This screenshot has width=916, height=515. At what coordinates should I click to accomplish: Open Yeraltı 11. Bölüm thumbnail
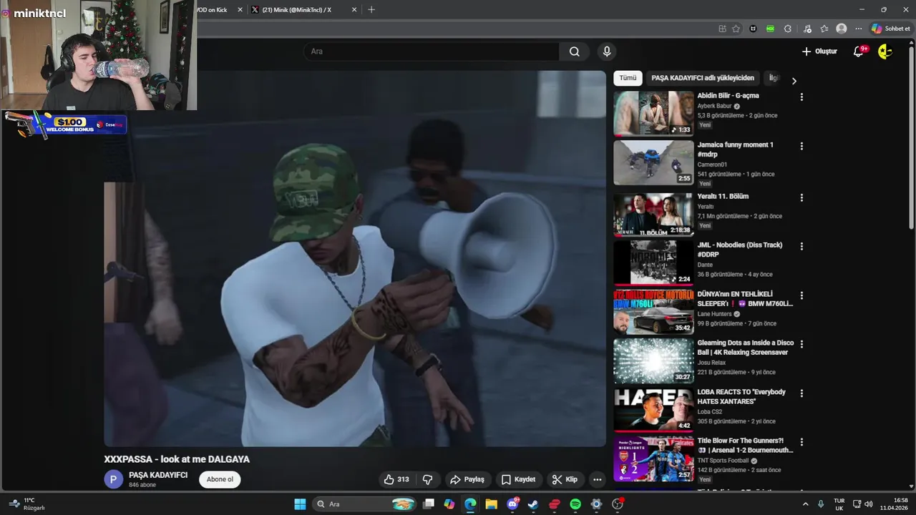(653, 214)
